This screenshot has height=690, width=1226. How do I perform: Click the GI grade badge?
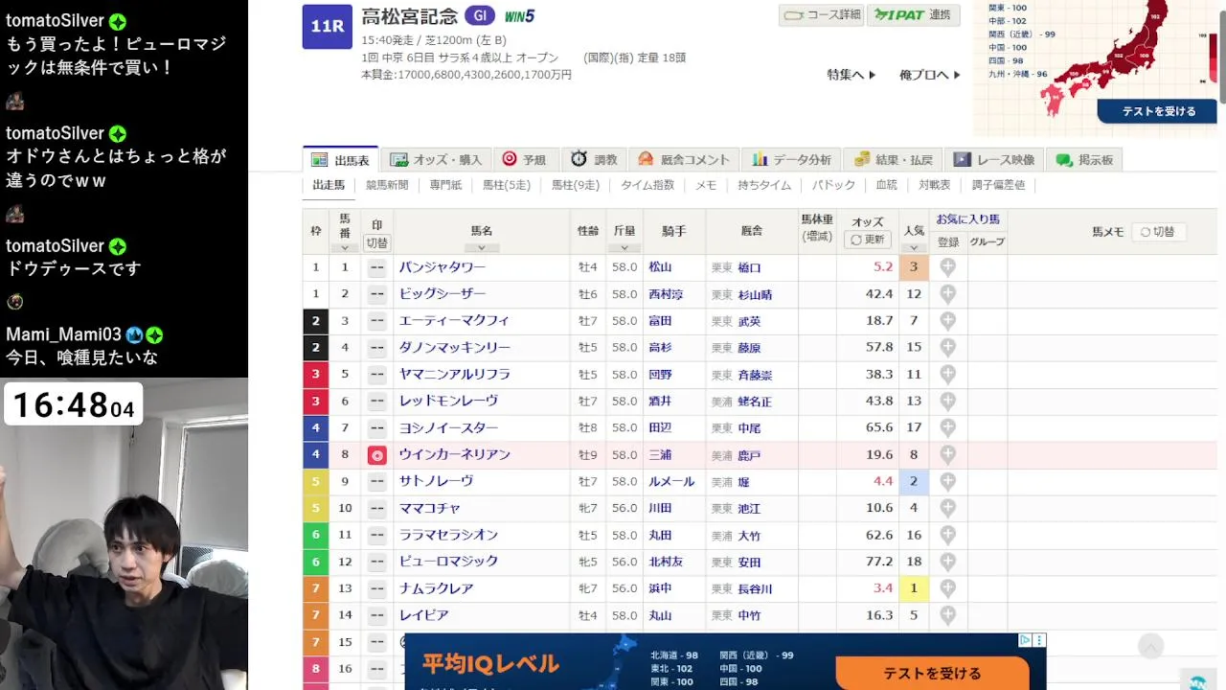480,15
